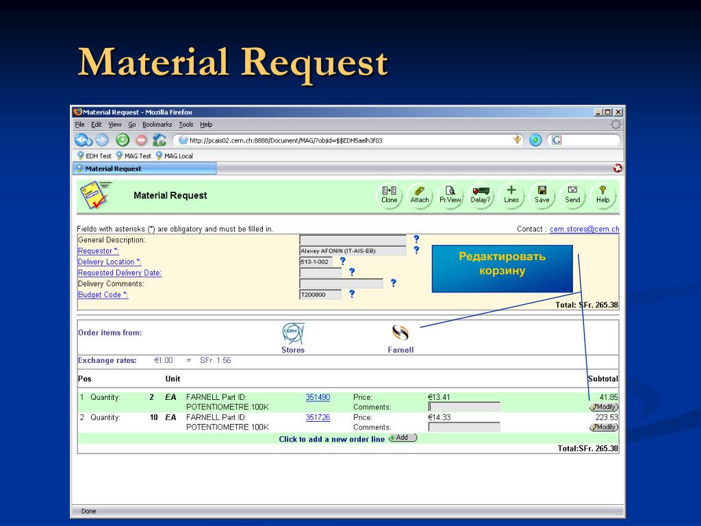This screenshot has width=701, height=526.
Task: Click the Requestor field Alexey AFONIN
Action: [x=353, y=251]
